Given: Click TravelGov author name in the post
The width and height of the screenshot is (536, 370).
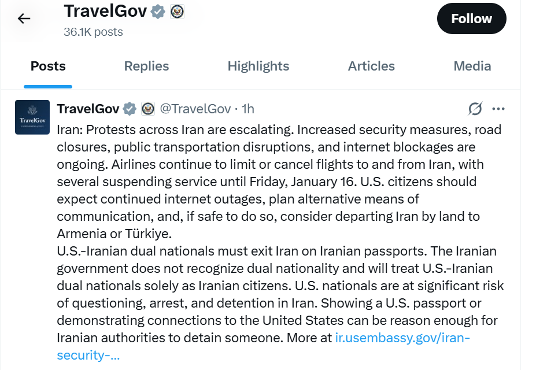Looking at the screenshot, I should tap(88, 109).
